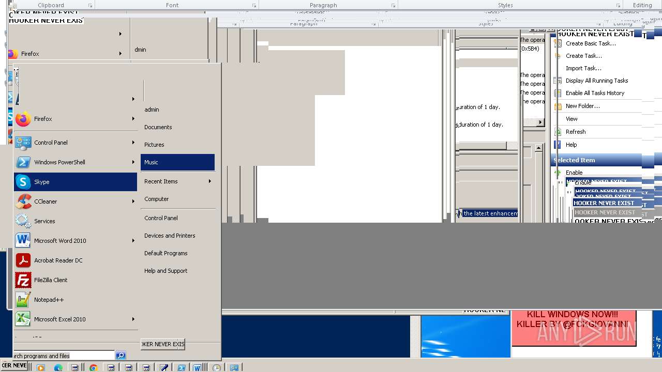Switch to PowerShell window in taskbar

[181, 368]
